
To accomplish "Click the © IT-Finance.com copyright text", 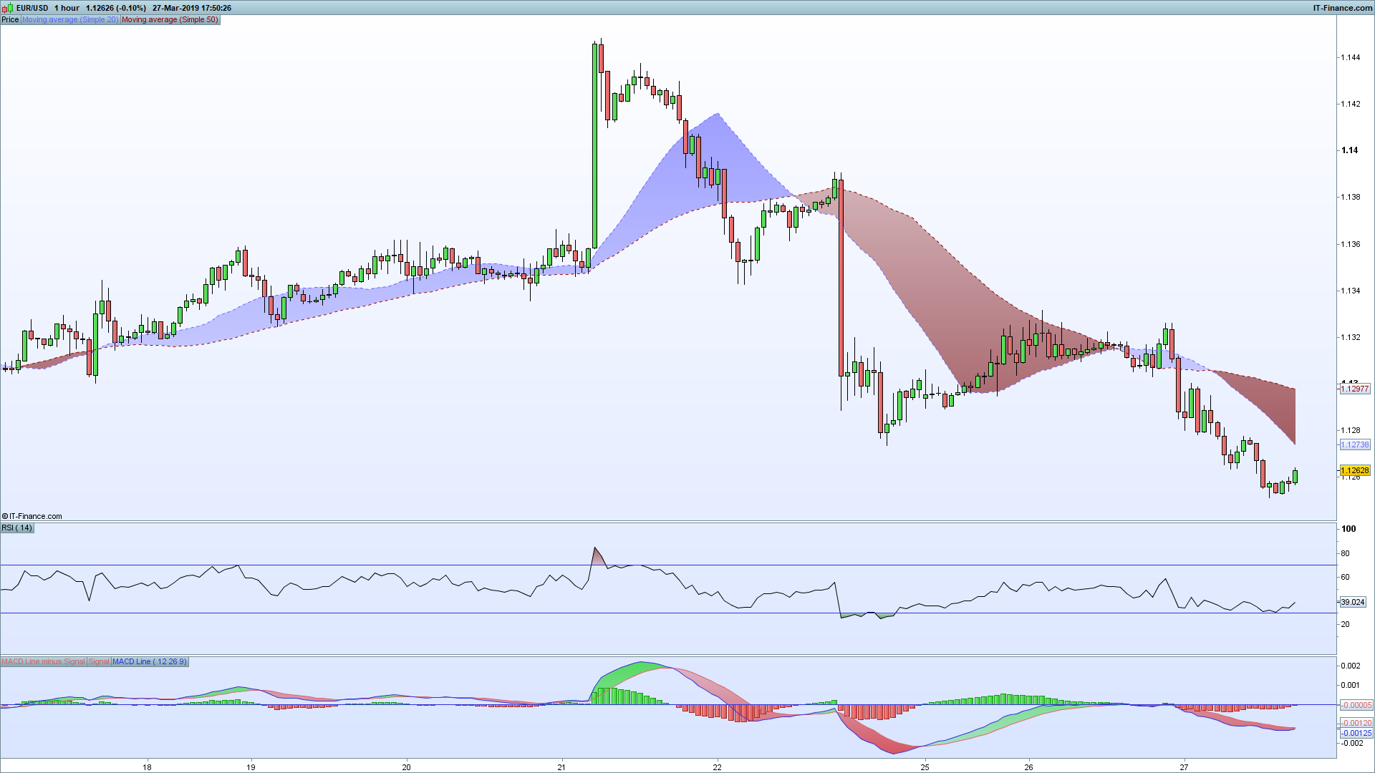I will [x=32, y=516].
